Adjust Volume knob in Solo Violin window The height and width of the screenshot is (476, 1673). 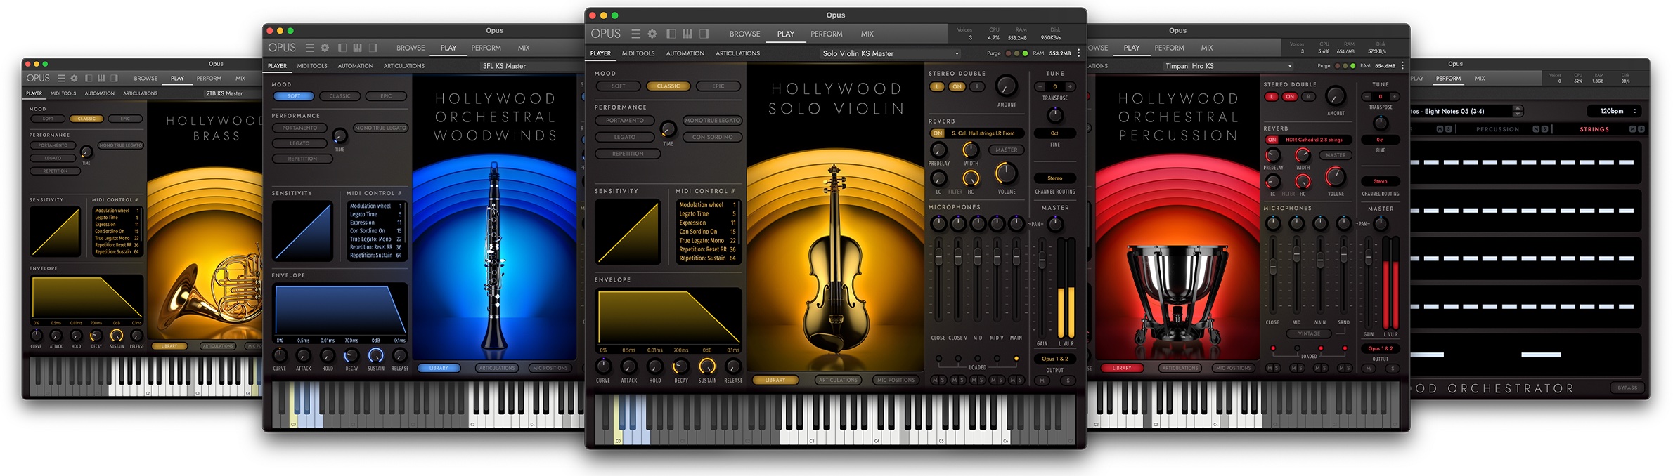[x=1006, y=173]
